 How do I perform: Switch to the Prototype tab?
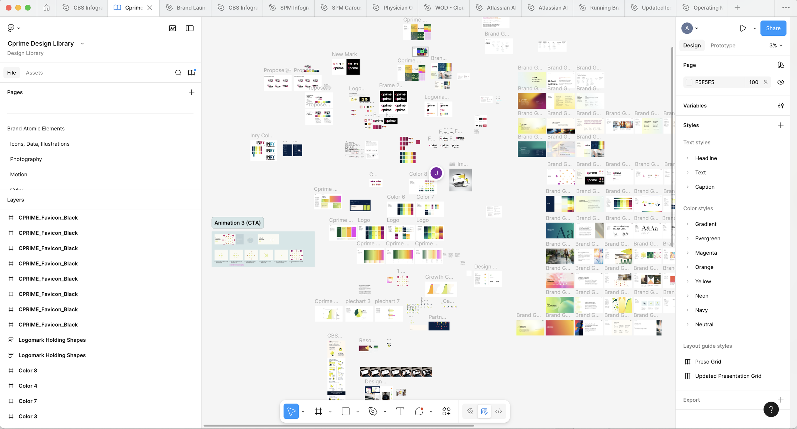click(x=723, y=46)
